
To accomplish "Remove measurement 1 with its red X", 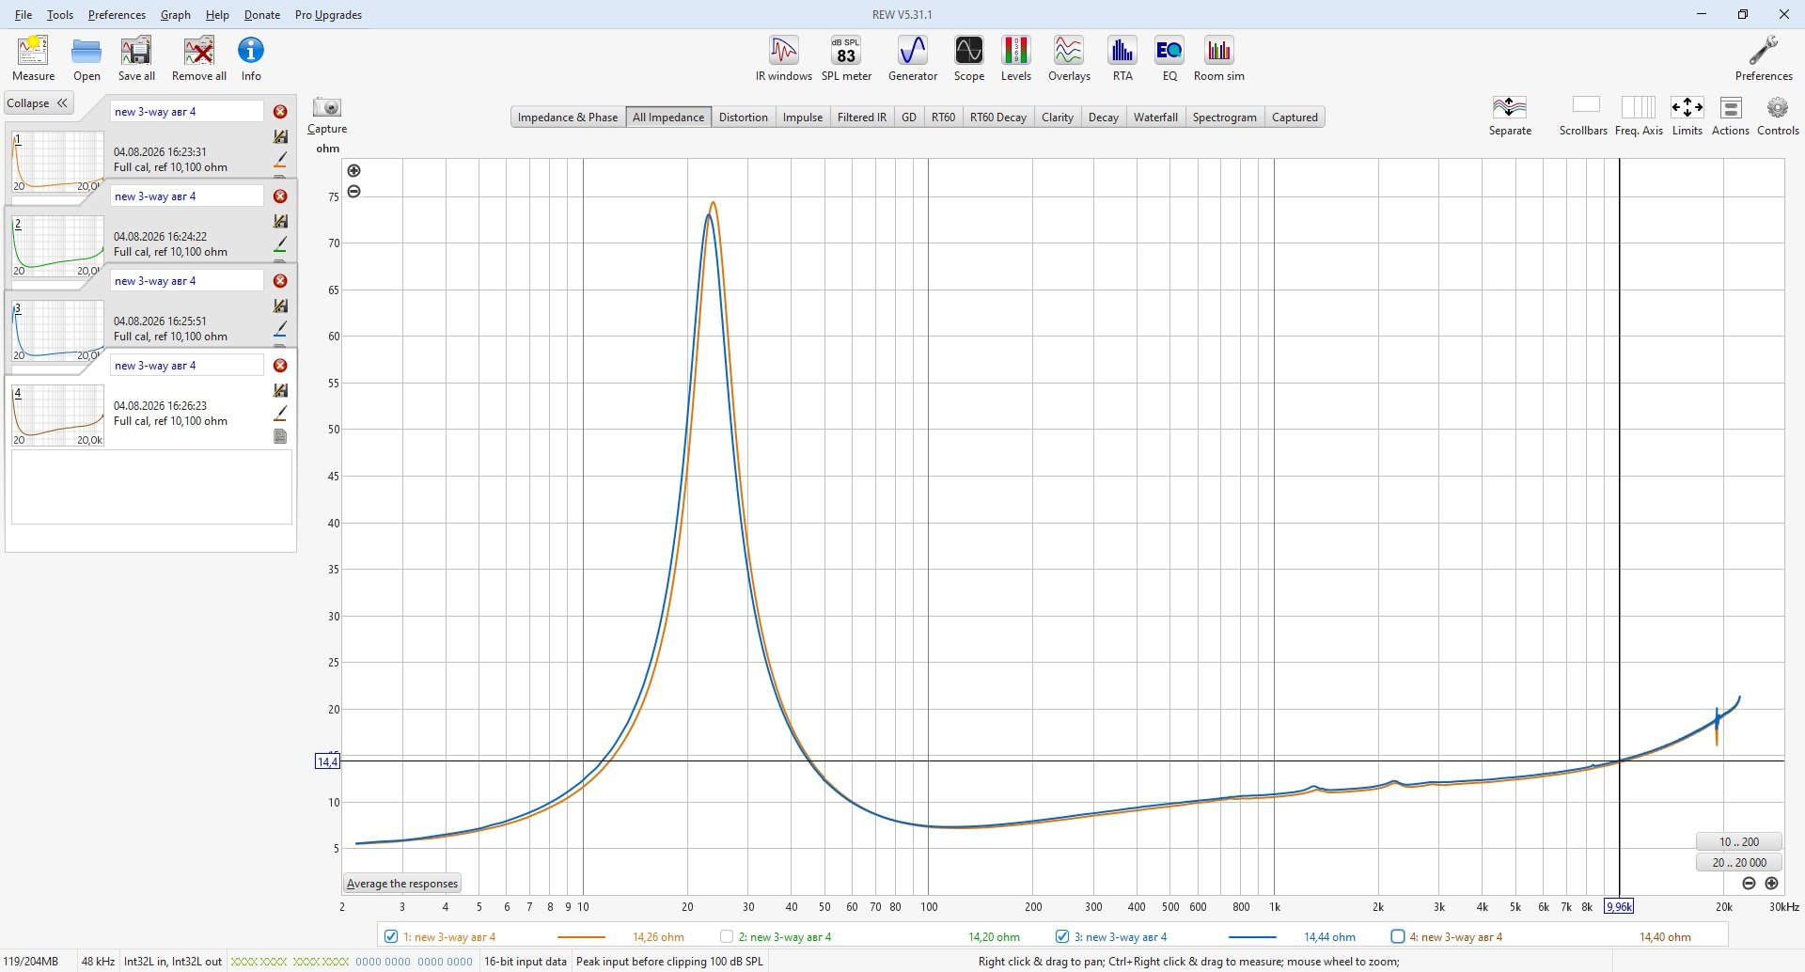I will tap(280, 112).
